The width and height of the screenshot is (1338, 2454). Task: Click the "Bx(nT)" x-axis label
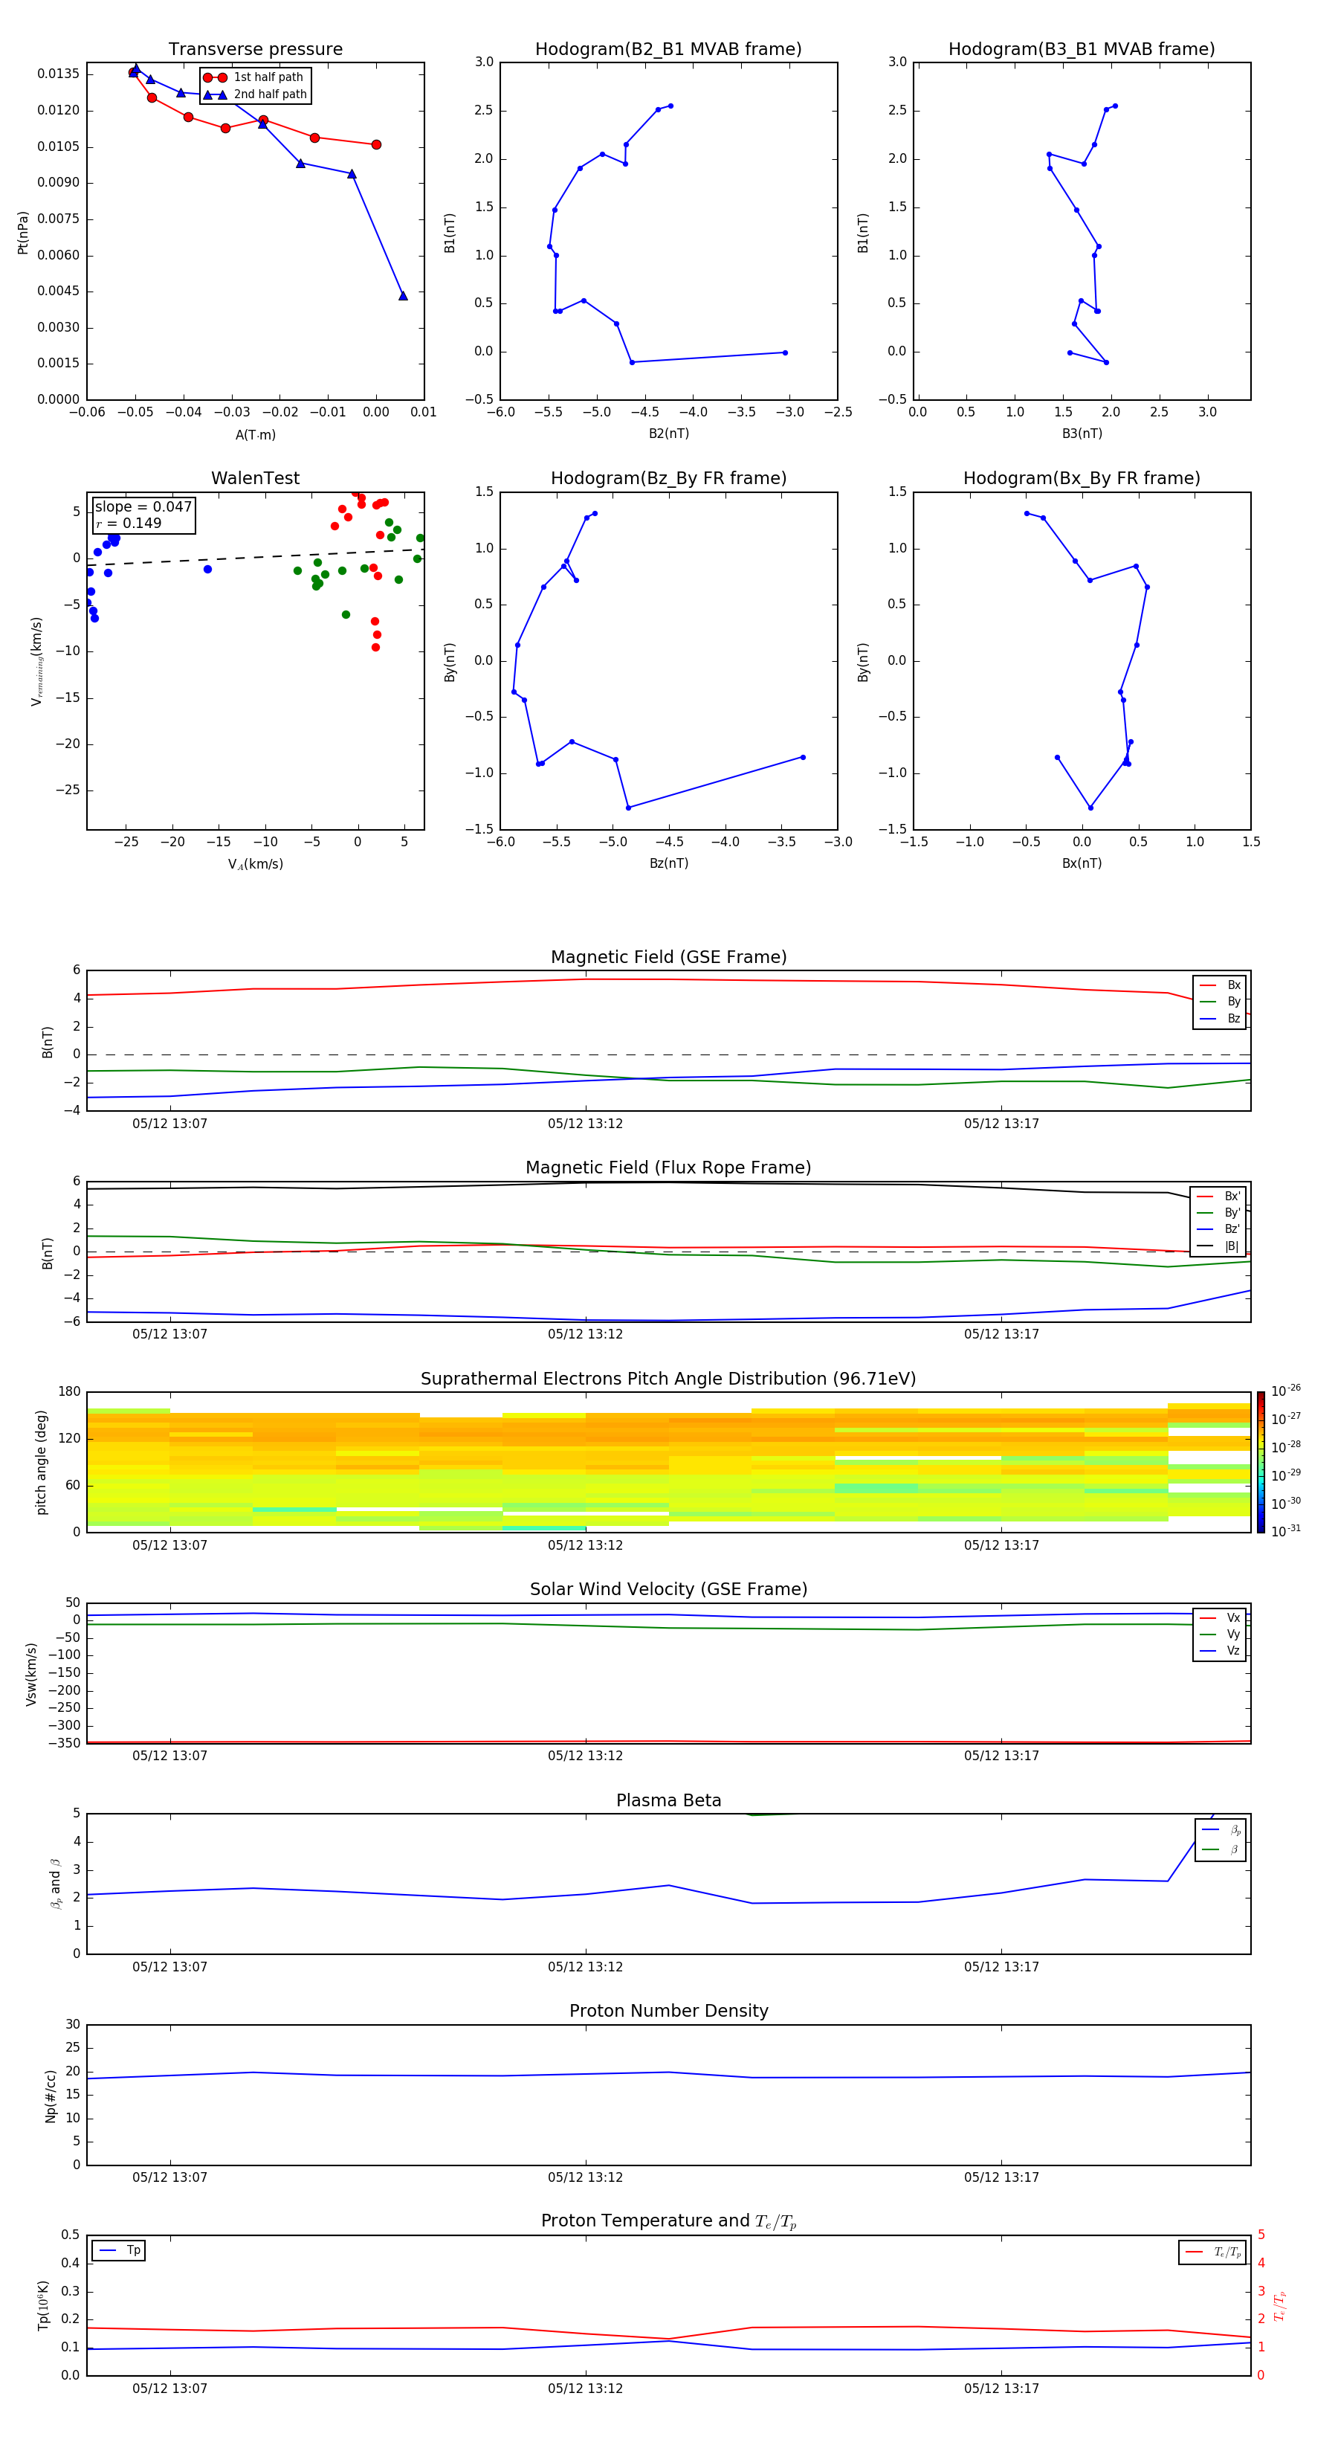pyautogui.click(x=1082, y=863)
